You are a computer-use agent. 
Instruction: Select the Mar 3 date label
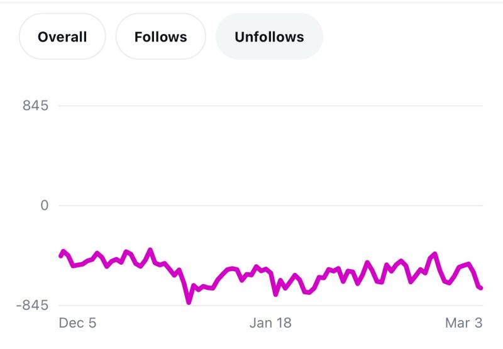tap(464, 323)
